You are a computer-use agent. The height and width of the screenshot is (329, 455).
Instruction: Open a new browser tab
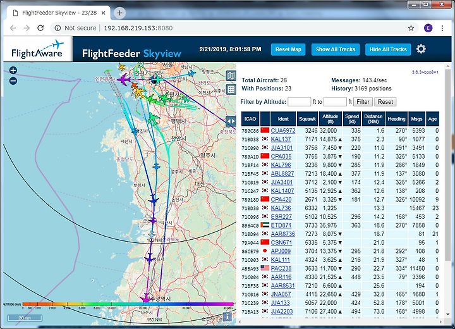pyautogui.click(x=119, y=13)
